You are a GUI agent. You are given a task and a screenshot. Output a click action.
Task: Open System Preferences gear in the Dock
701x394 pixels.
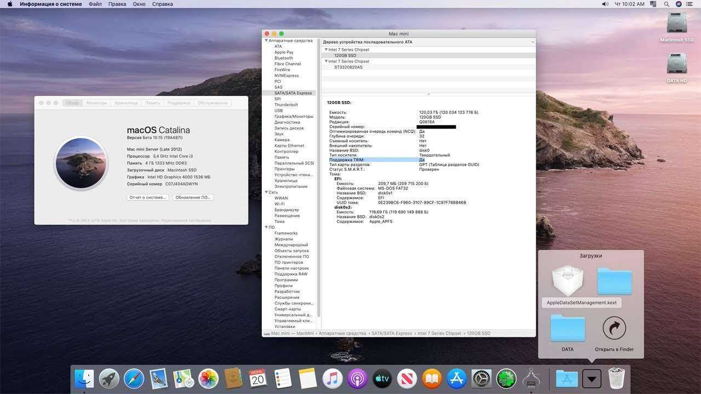click(x=481, y=378)
